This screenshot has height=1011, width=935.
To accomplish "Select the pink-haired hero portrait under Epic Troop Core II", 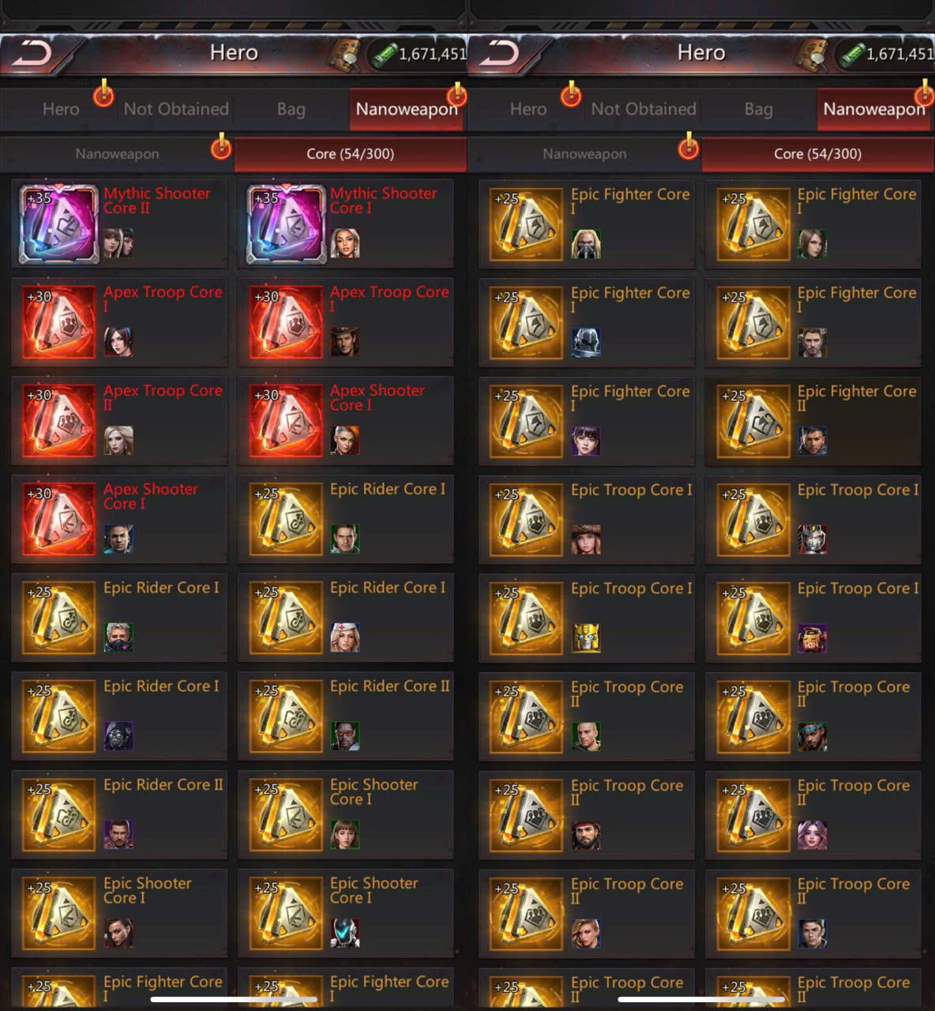I will [x=813, y=835].
